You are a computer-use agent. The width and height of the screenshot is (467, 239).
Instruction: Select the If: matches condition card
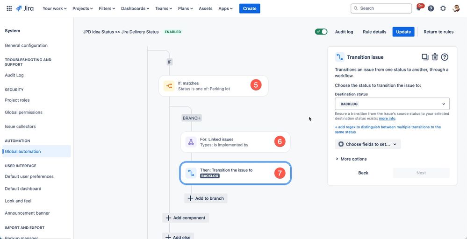(x=213, y=86)
